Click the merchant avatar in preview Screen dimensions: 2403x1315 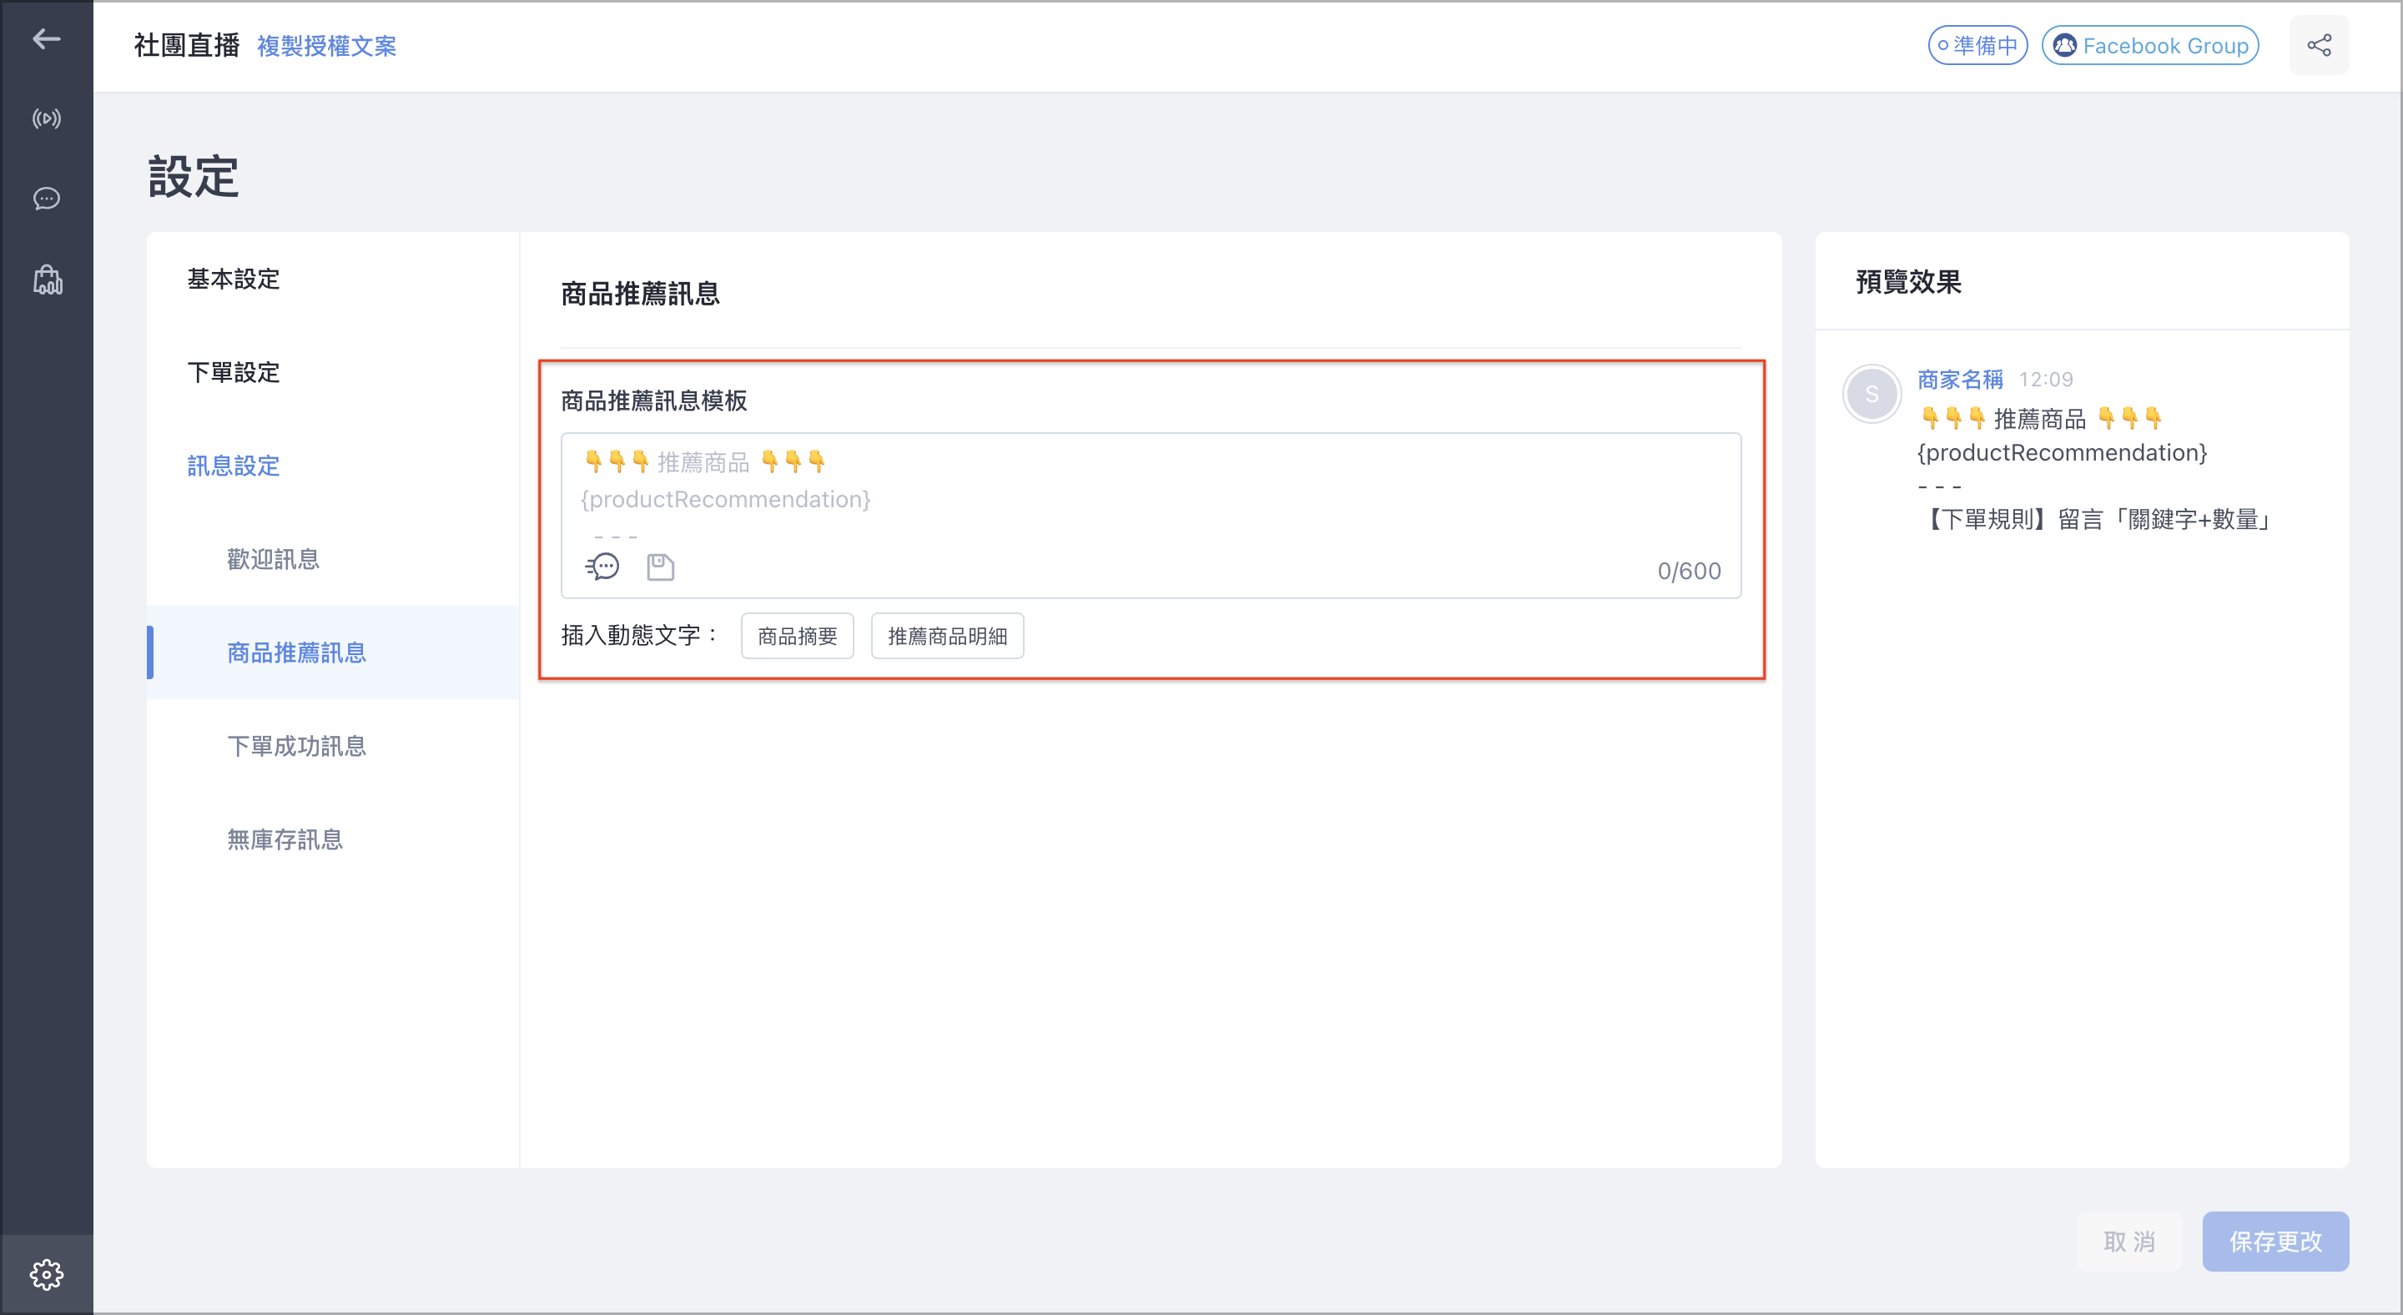tap(1872, 394)
